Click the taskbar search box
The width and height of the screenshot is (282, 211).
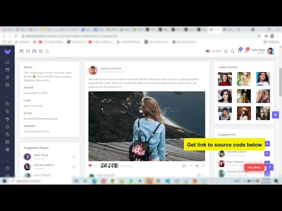coord(41,181)
